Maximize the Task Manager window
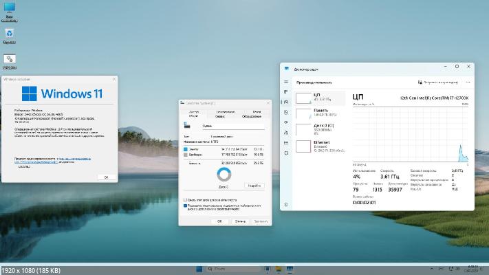Viewport: 489px width, 275px height. (457, 67)
